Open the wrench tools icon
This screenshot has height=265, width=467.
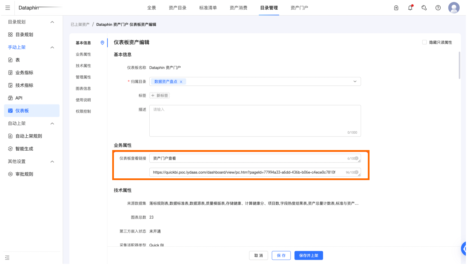tap(424, 8)
